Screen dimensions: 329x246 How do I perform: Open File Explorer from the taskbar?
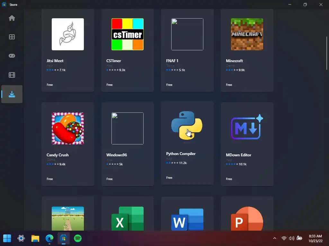(35, 238)
